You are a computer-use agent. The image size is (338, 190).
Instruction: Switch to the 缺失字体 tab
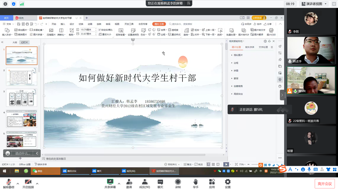tap(250, 47)
